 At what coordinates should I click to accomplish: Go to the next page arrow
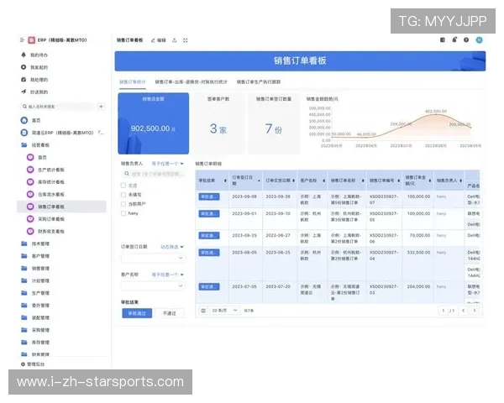[475, 311]
